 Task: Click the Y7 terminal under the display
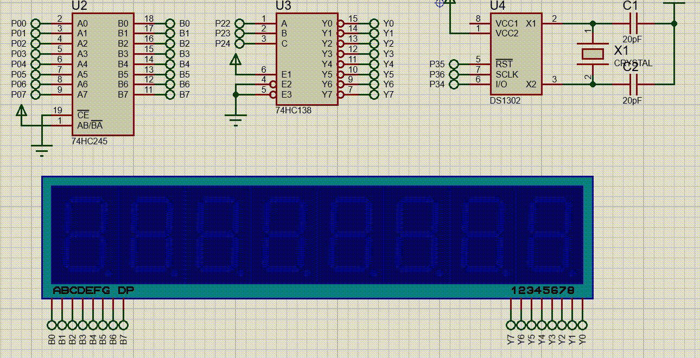point(511,325)
